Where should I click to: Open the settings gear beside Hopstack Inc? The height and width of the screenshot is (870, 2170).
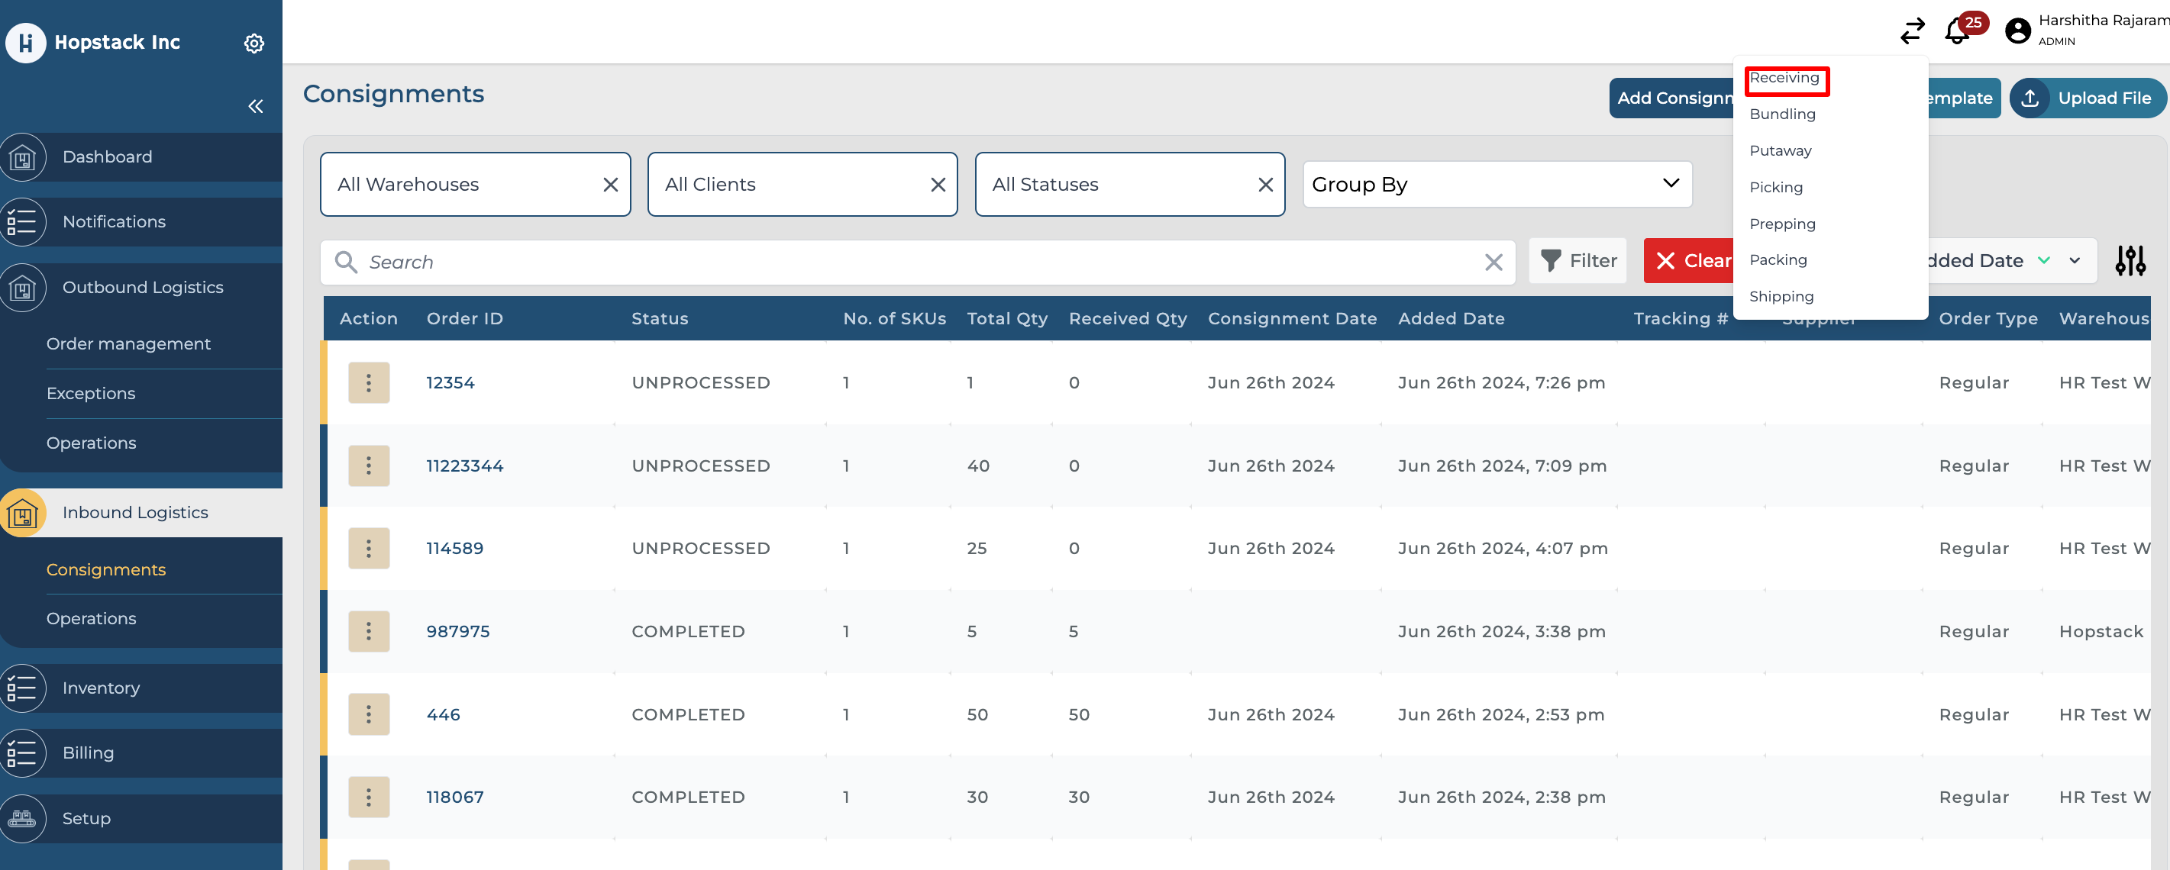pyautogui.click(x=253, y=43)
